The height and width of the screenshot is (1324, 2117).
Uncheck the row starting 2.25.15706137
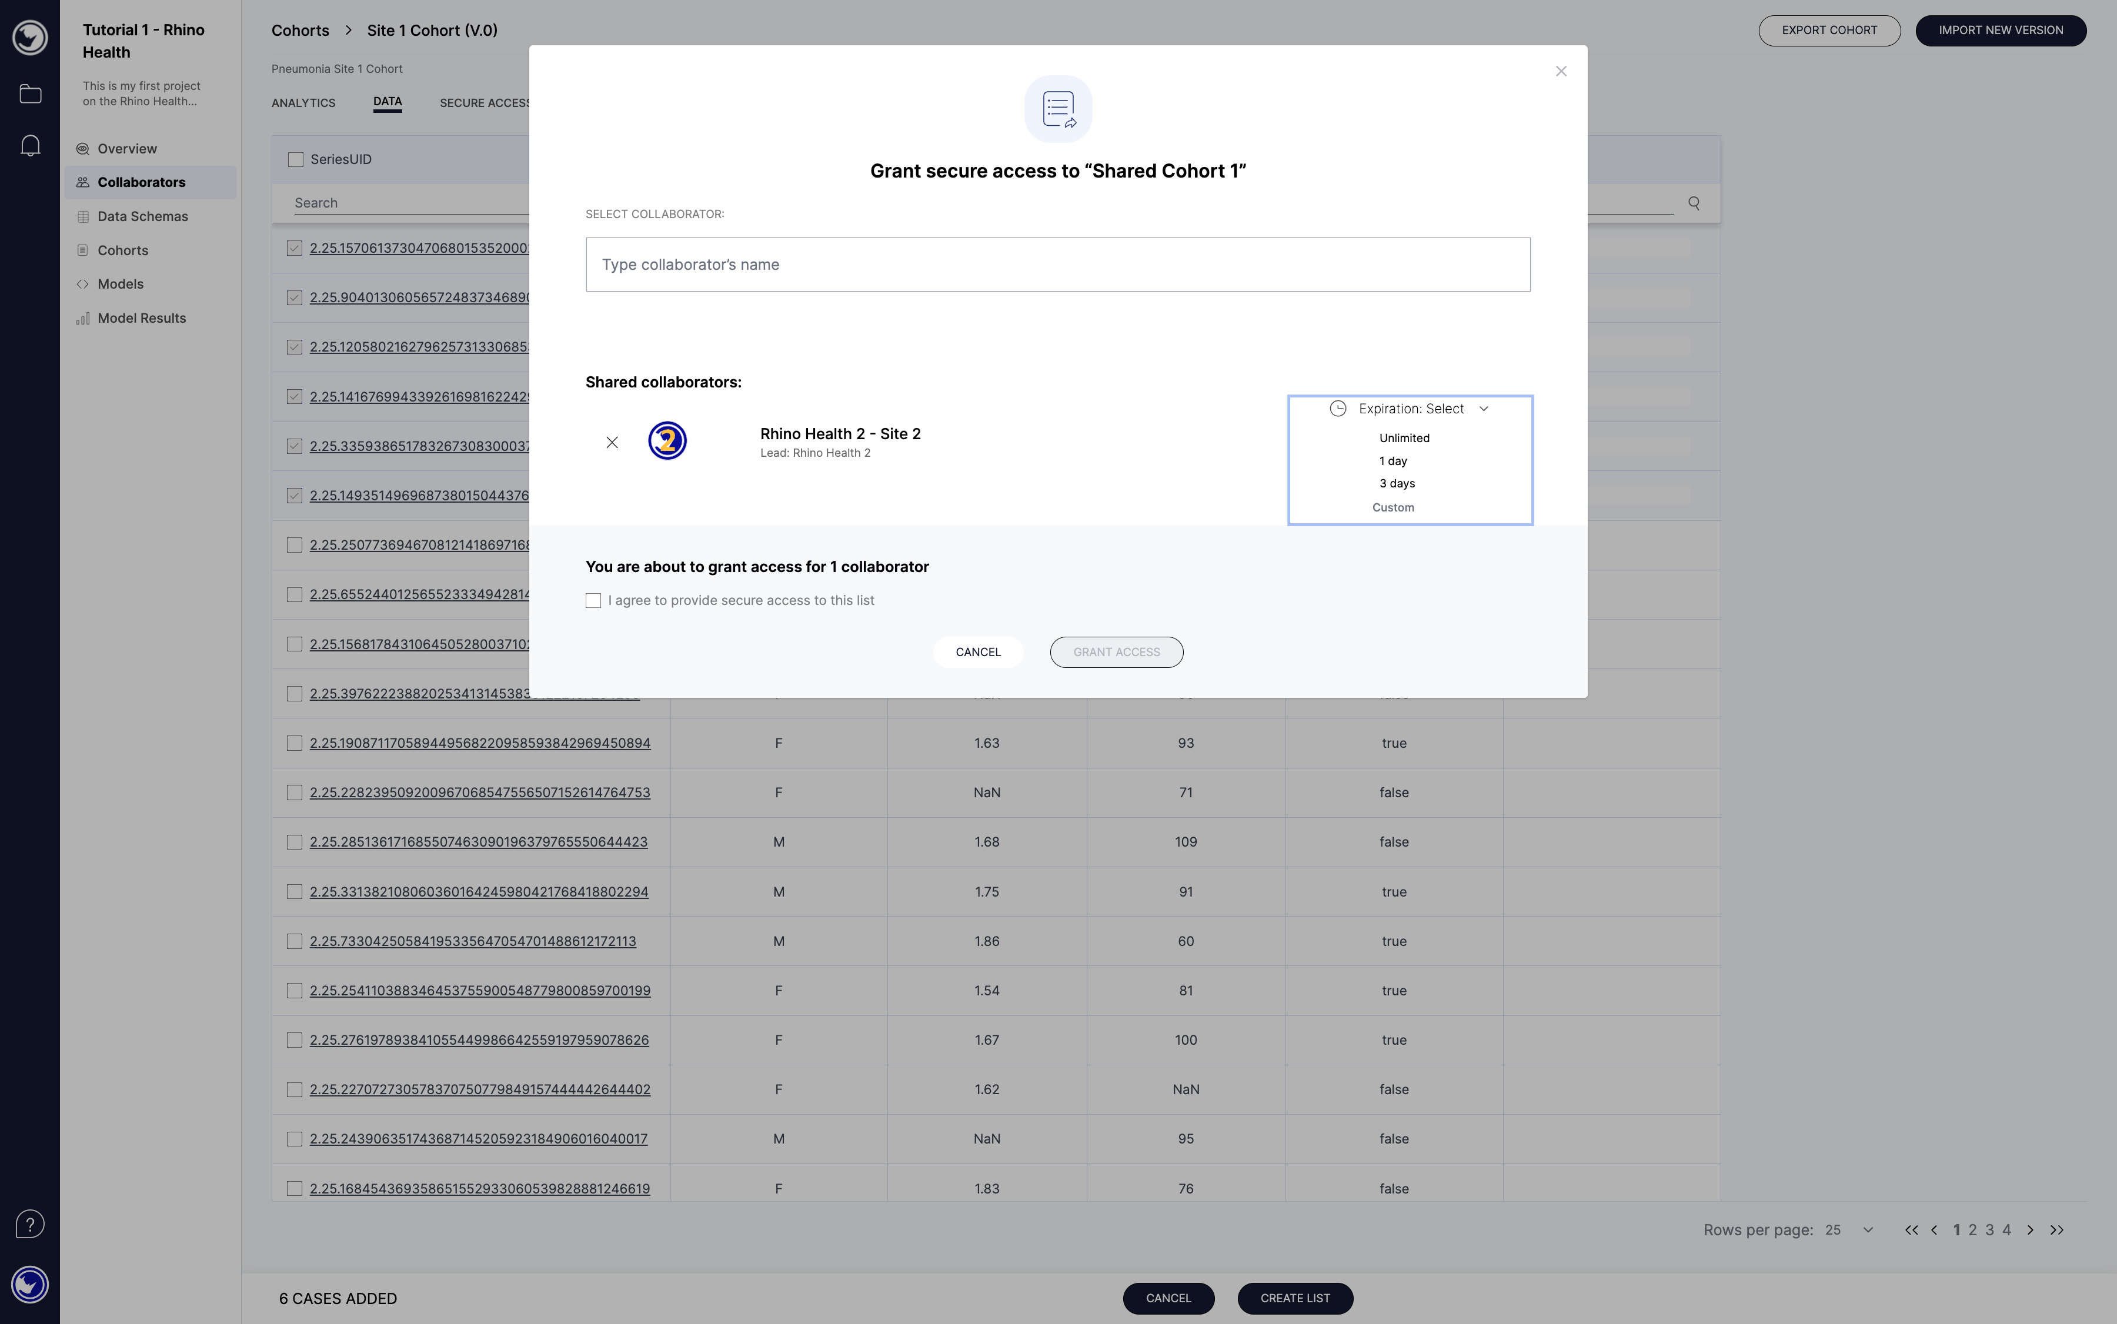294,248
